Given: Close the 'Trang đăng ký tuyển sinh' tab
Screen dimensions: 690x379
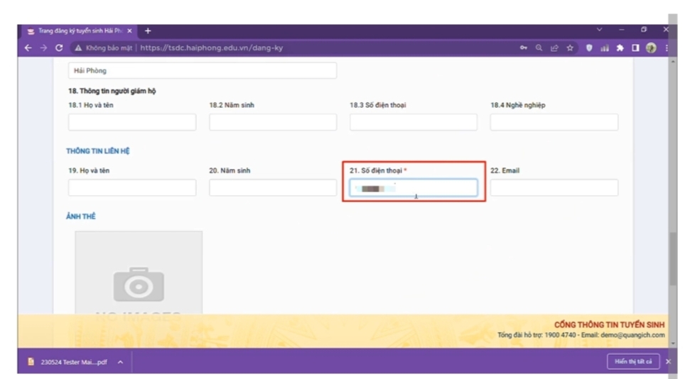Looking at the screenshot, I should (129, 31).
